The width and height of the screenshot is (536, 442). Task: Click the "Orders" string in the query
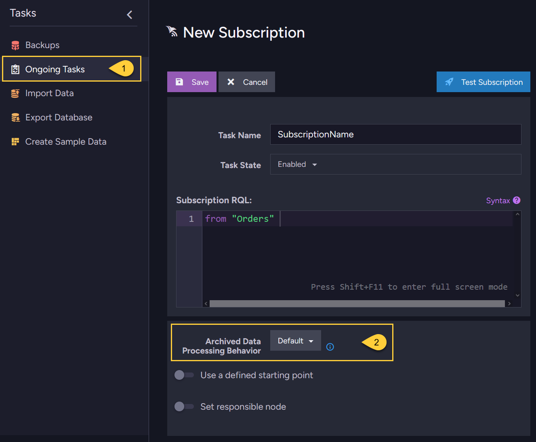pyautogui.click(x=253, y=219)
